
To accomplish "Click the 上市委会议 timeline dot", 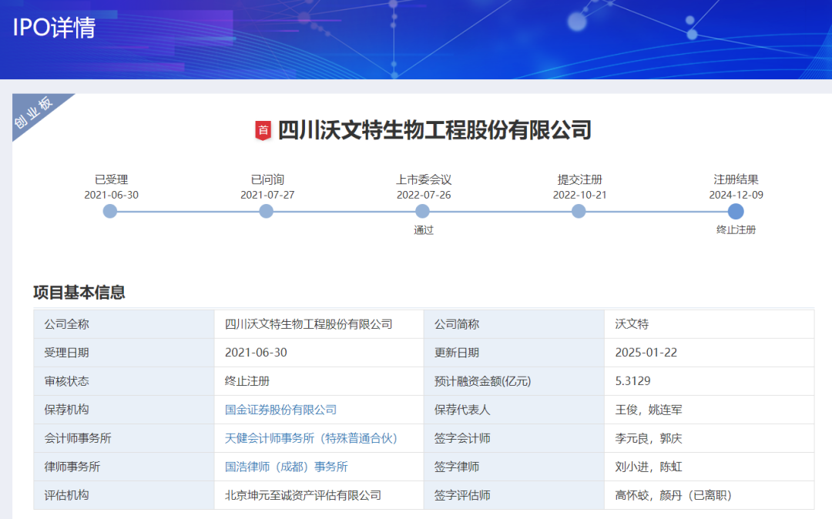I will [x=421, y=210].
